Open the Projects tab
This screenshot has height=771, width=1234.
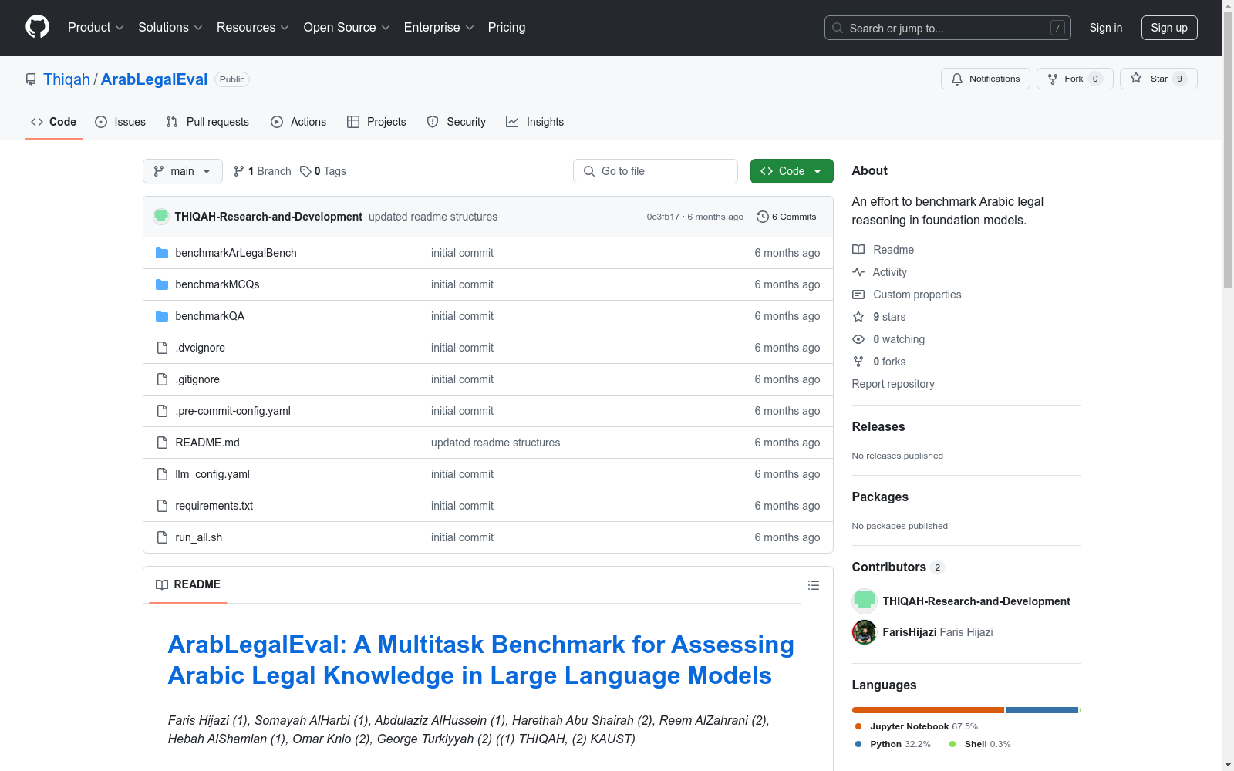376,122
